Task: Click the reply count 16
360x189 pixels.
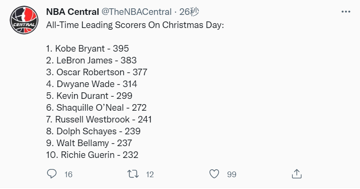Action: click(x=68, y=175)
